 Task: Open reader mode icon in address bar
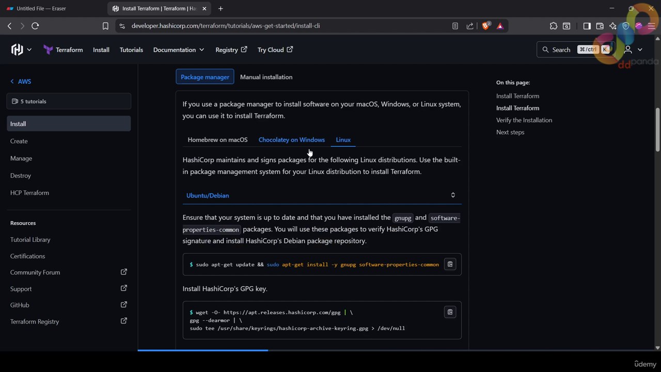pyautogui.click(x=455, y=26)
